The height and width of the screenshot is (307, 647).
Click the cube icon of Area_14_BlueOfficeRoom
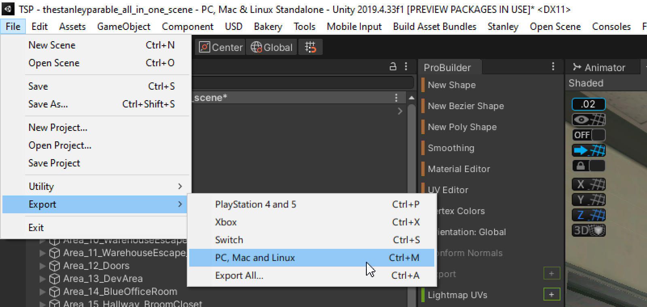[x=55, y=291]
